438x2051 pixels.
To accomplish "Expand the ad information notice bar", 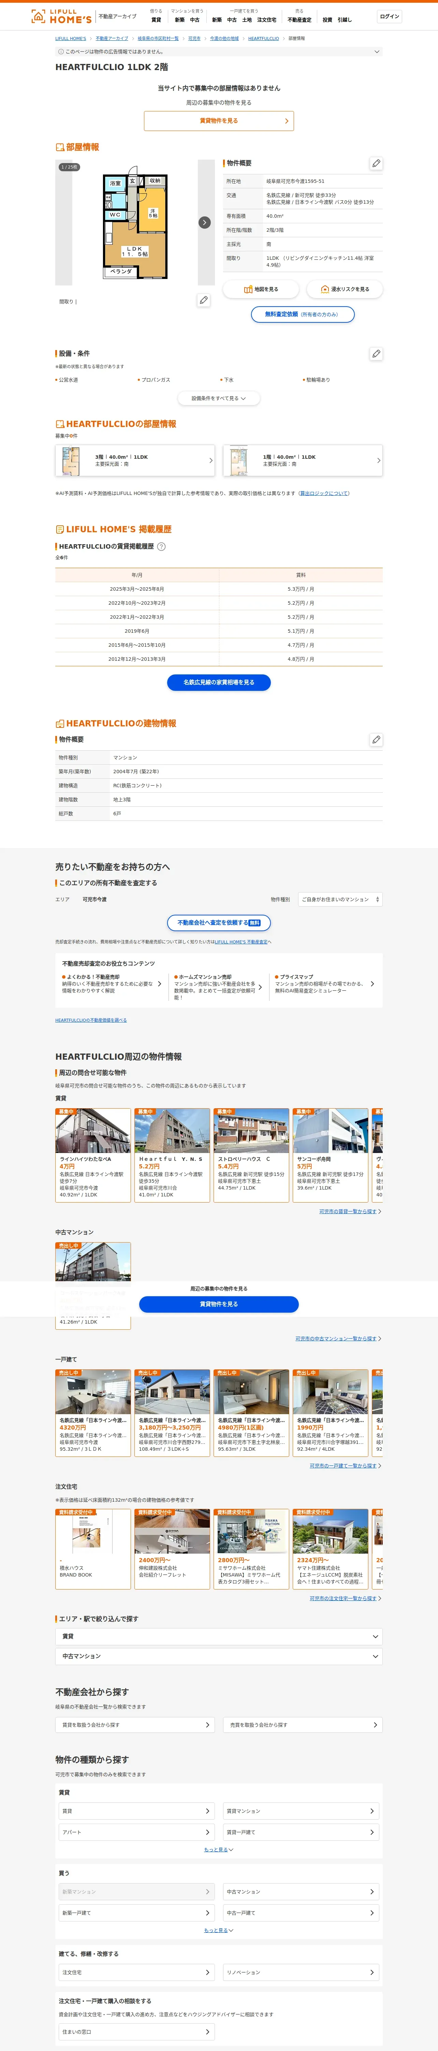I will (219, 52).
